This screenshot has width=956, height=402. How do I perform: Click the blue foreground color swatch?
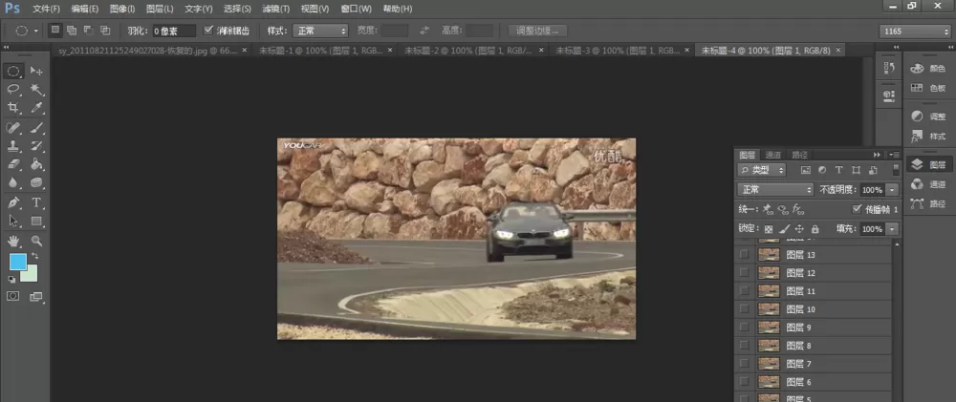(x=17, y=262)
